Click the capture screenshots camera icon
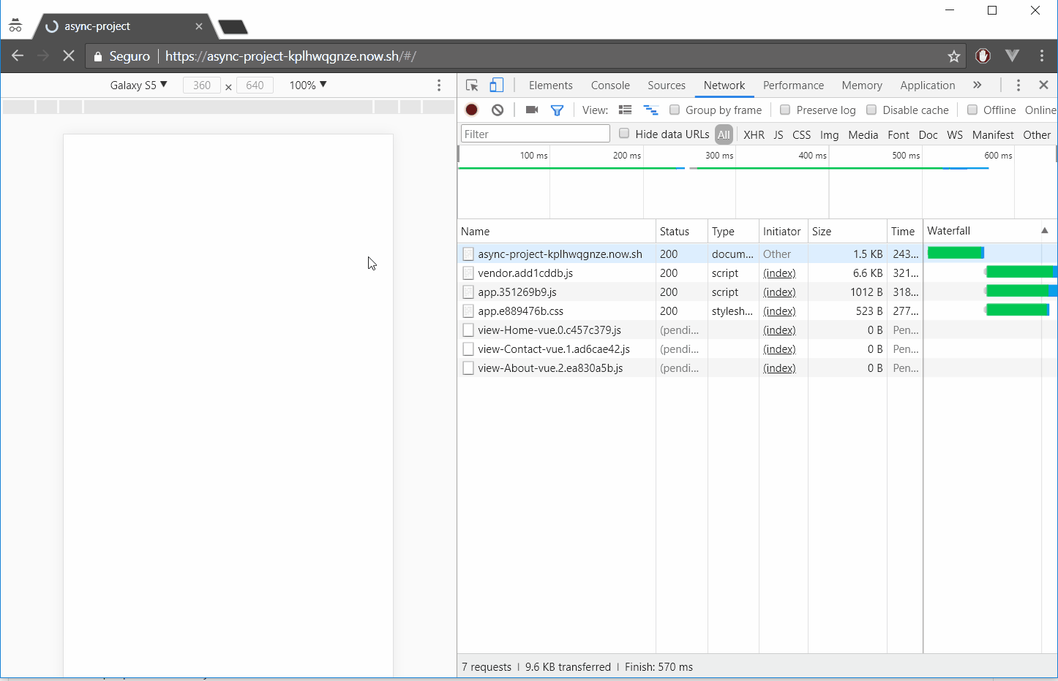Image resolution: width=1058 pixels, height=681 pixels. 532,110
